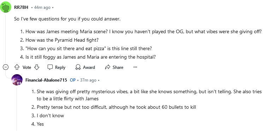Image resolution: width=267 pixels, height=131 pixels.
Task: Open the Financial-Abalone715 username link
Action: pyautogui.click(x=46, y=80)
